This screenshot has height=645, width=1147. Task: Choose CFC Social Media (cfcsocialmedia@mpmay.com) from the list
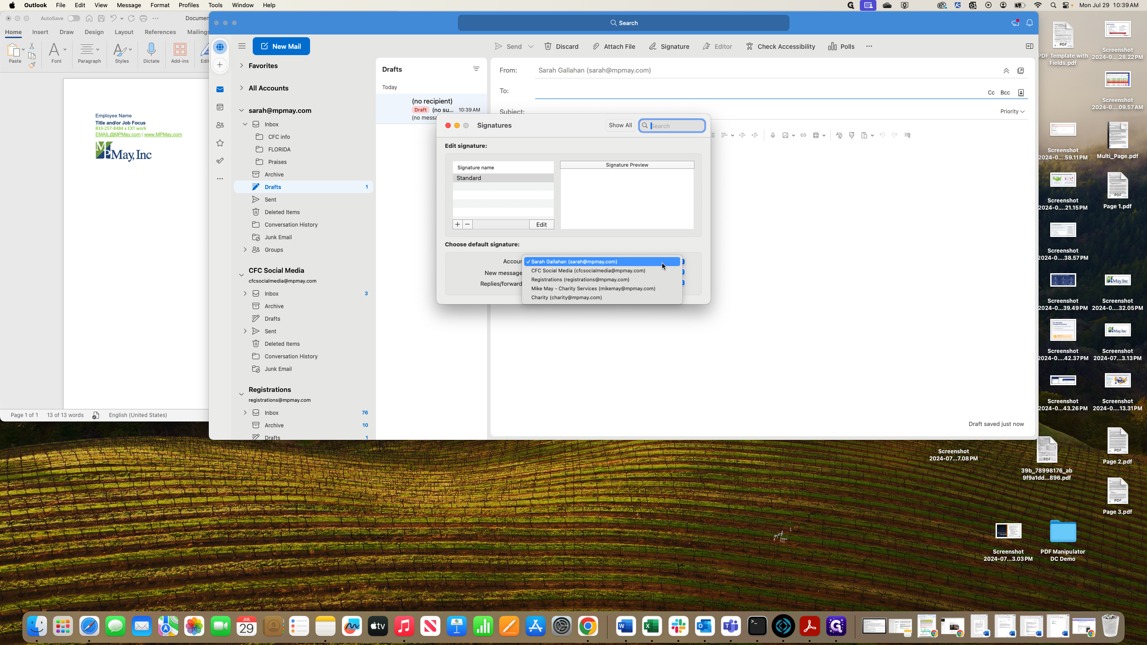[x=602, y=271]
